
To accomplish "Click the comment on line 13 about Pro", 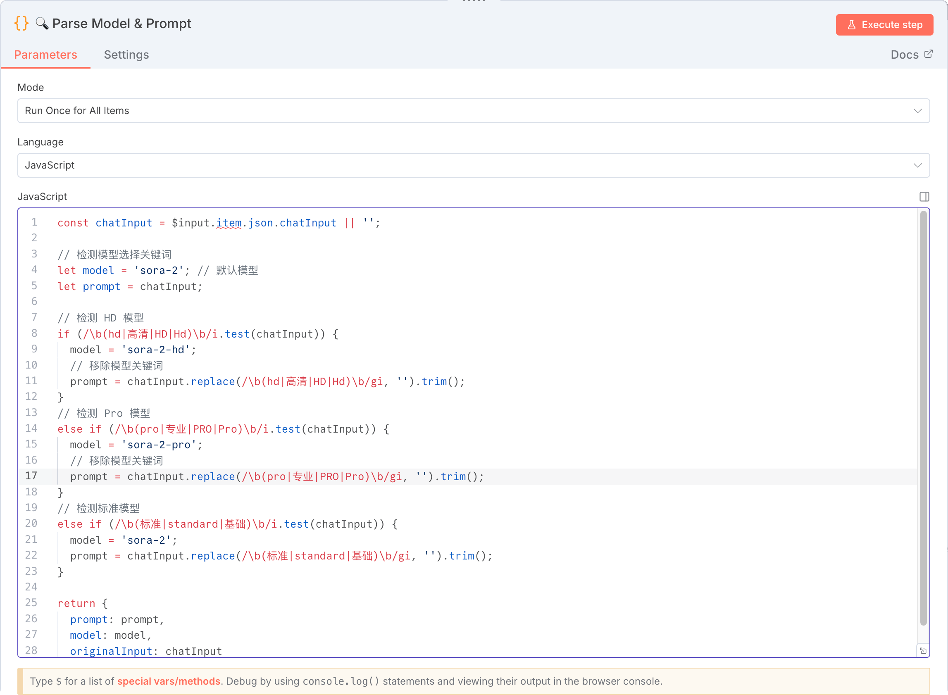I will (x=104, y=413).
